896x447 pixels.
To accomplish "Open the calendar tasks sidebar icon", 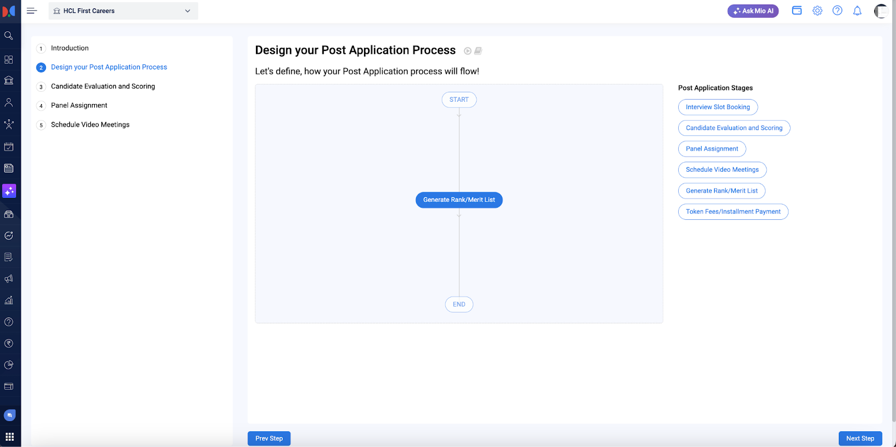I will pyautogui.click(x=8, y=147).
